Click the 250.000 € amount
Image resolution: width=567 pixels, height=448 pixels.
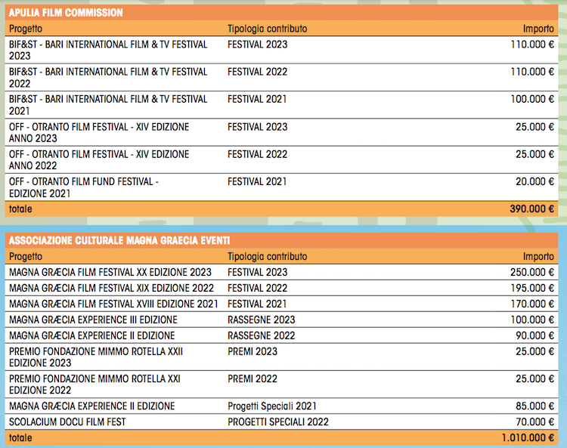pos(532,272)
